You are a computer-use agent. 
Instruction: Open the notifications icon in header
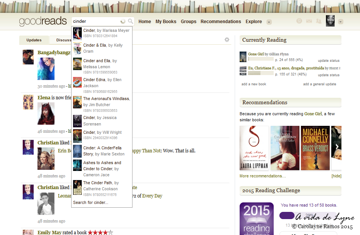tap(299, 21)
